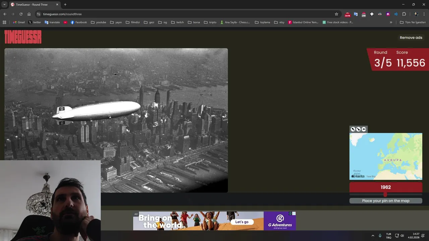Open the G Adventures ad logo
The image size is (429, 241).
tap(280, 221)
